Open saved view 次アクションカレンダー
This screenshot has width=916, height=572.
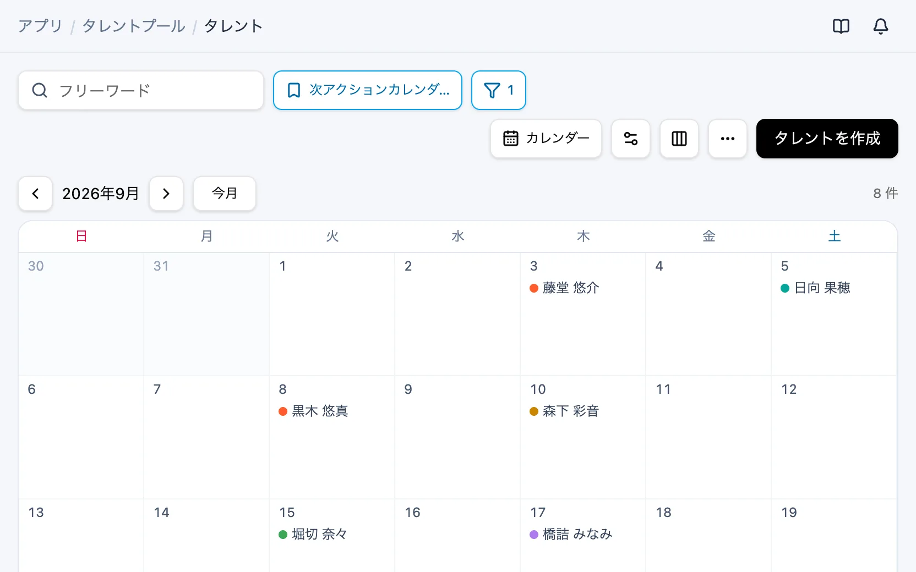(368, 90)
